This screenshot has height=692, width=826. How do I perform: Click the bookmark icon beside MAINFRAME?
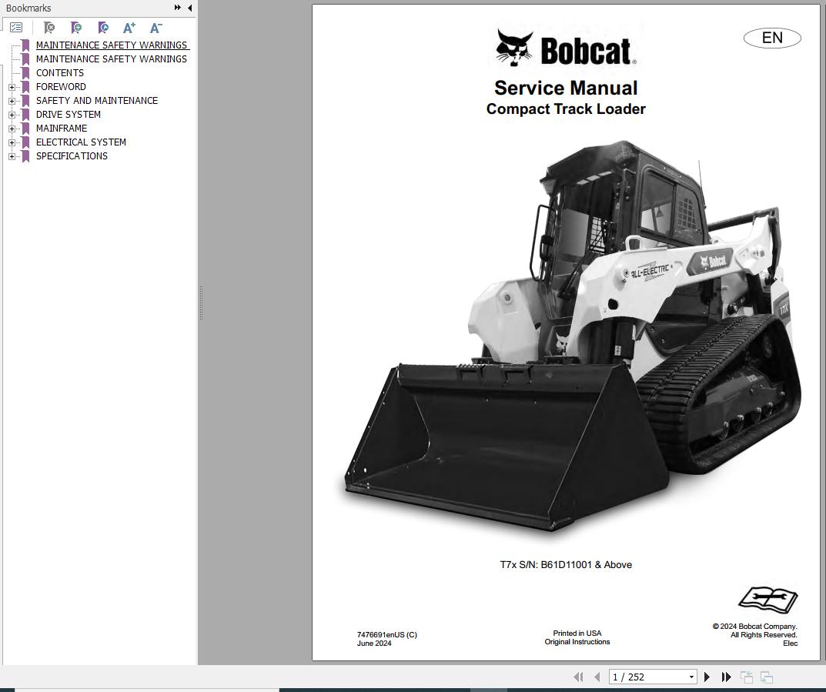pos(25,129)
